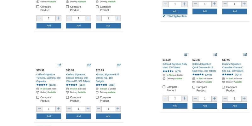This screenshot has height=126, width=252.
Task: Check Compare Product for Turmeric capsules
Action: pyautogui.click(x=38, y=97)
